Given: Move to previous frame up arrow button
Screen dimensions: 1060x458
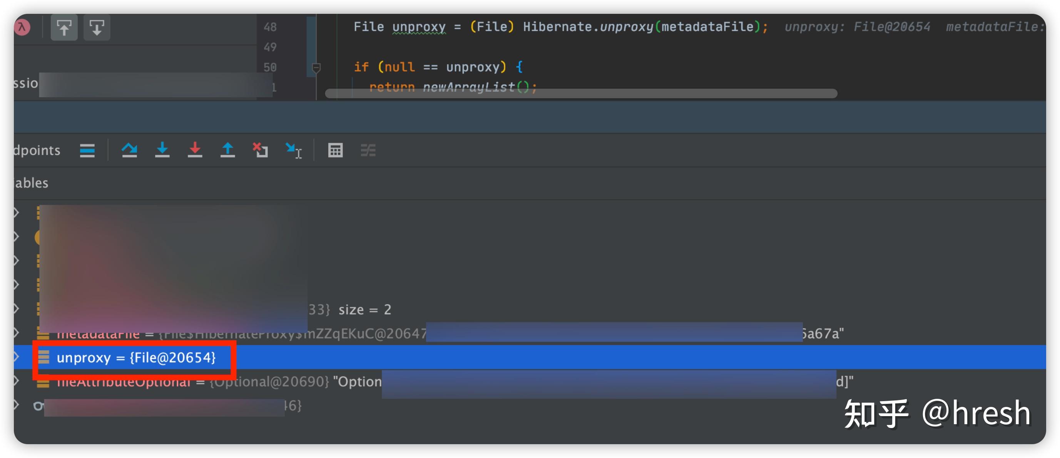Looking at the screenshot, I should coord(64,28).
